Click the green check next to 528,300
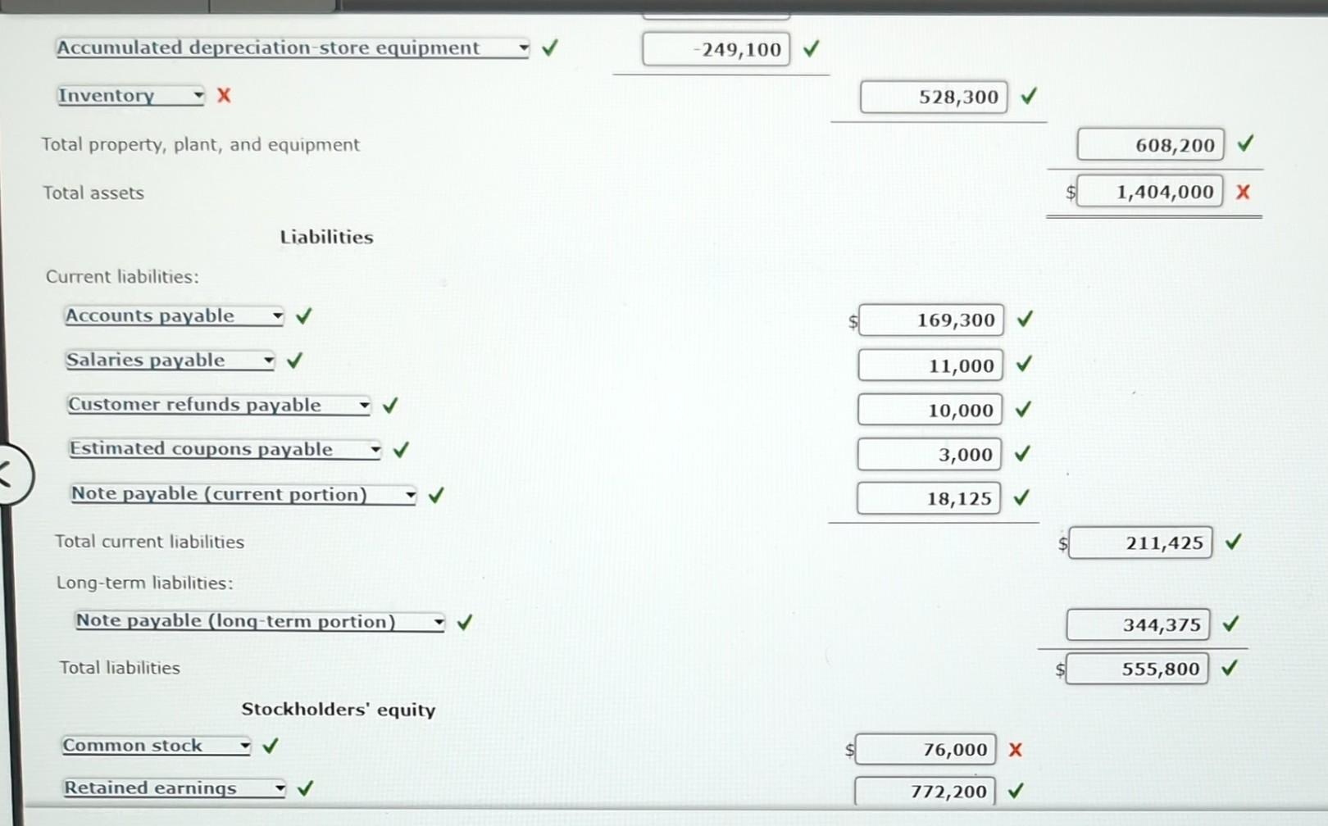This screenshot has width=1328, height=826. tap(1029, 97)
